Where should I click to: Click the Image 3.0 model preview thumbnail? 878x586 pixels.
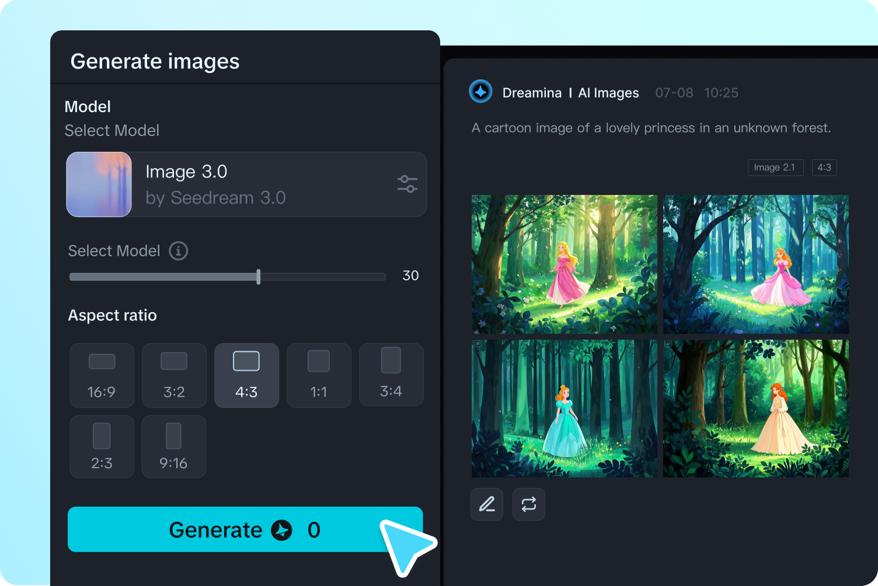point(99,184)
